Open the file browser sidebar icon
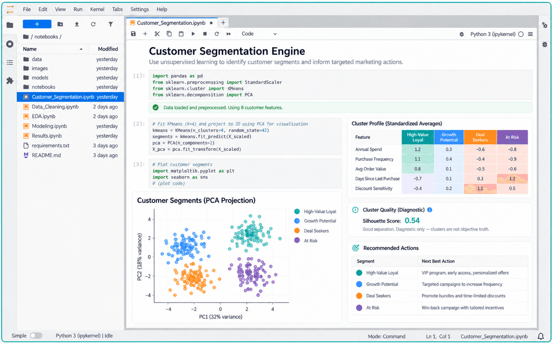This screenshot has height=345, width=553. click(x=10, y=25)
